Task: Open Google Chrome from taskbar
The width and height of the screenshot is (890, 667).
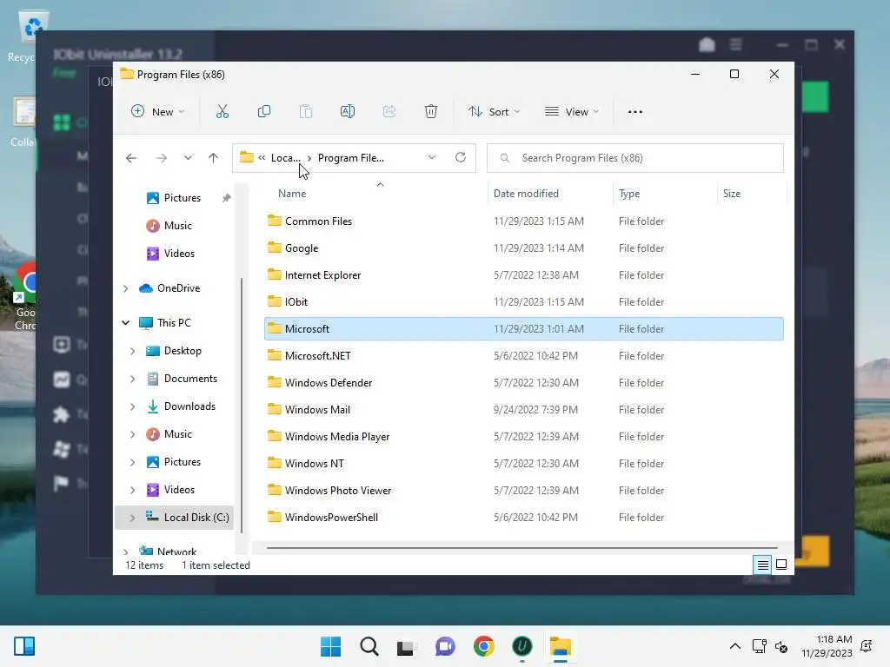Action: (x=484, y=646)
